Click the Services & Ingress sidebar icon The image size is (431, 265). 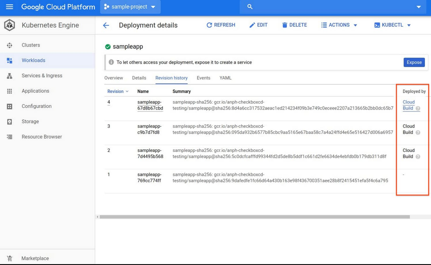tap(9, 76)
